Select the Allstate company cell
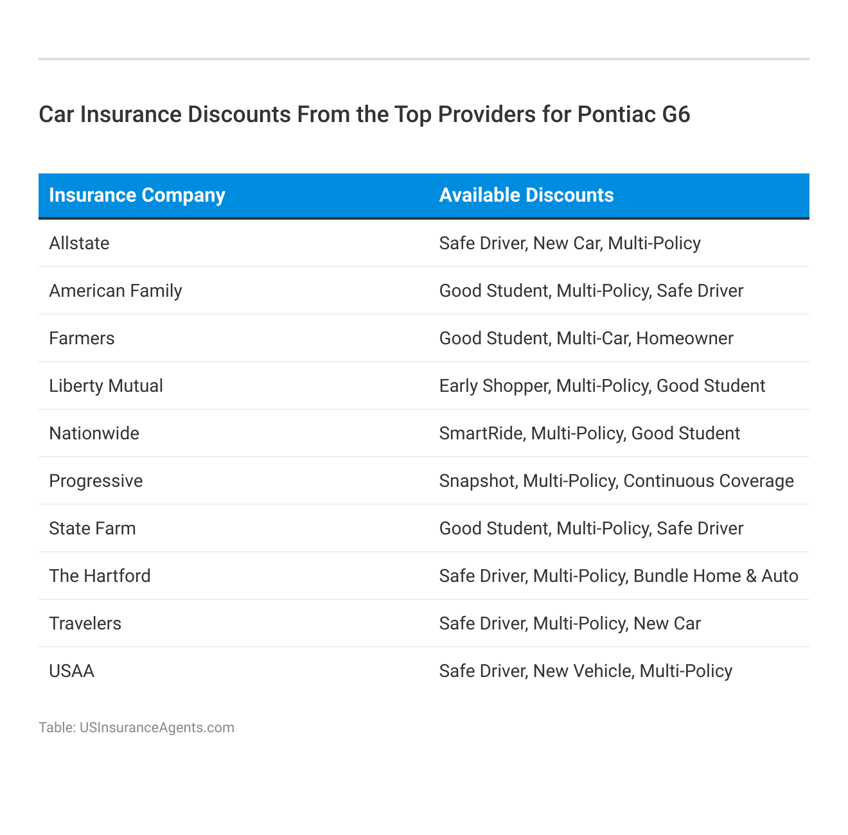848x835 pixels. (x=79, y=243)
